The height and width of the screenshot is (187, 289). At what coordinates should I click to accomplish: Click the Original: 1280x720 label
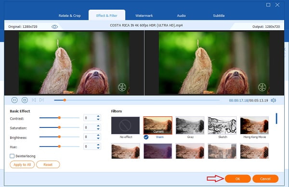(x=23, y=26)
